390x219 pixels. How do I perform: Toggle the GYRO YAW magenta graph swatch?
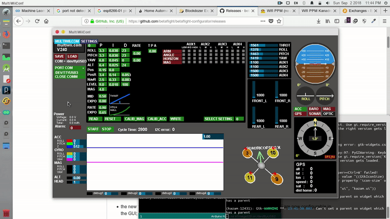[69, 160]
